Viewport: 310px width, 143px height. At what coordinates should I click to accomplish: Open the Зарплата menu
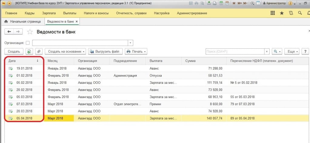click(x=48, y=13)
